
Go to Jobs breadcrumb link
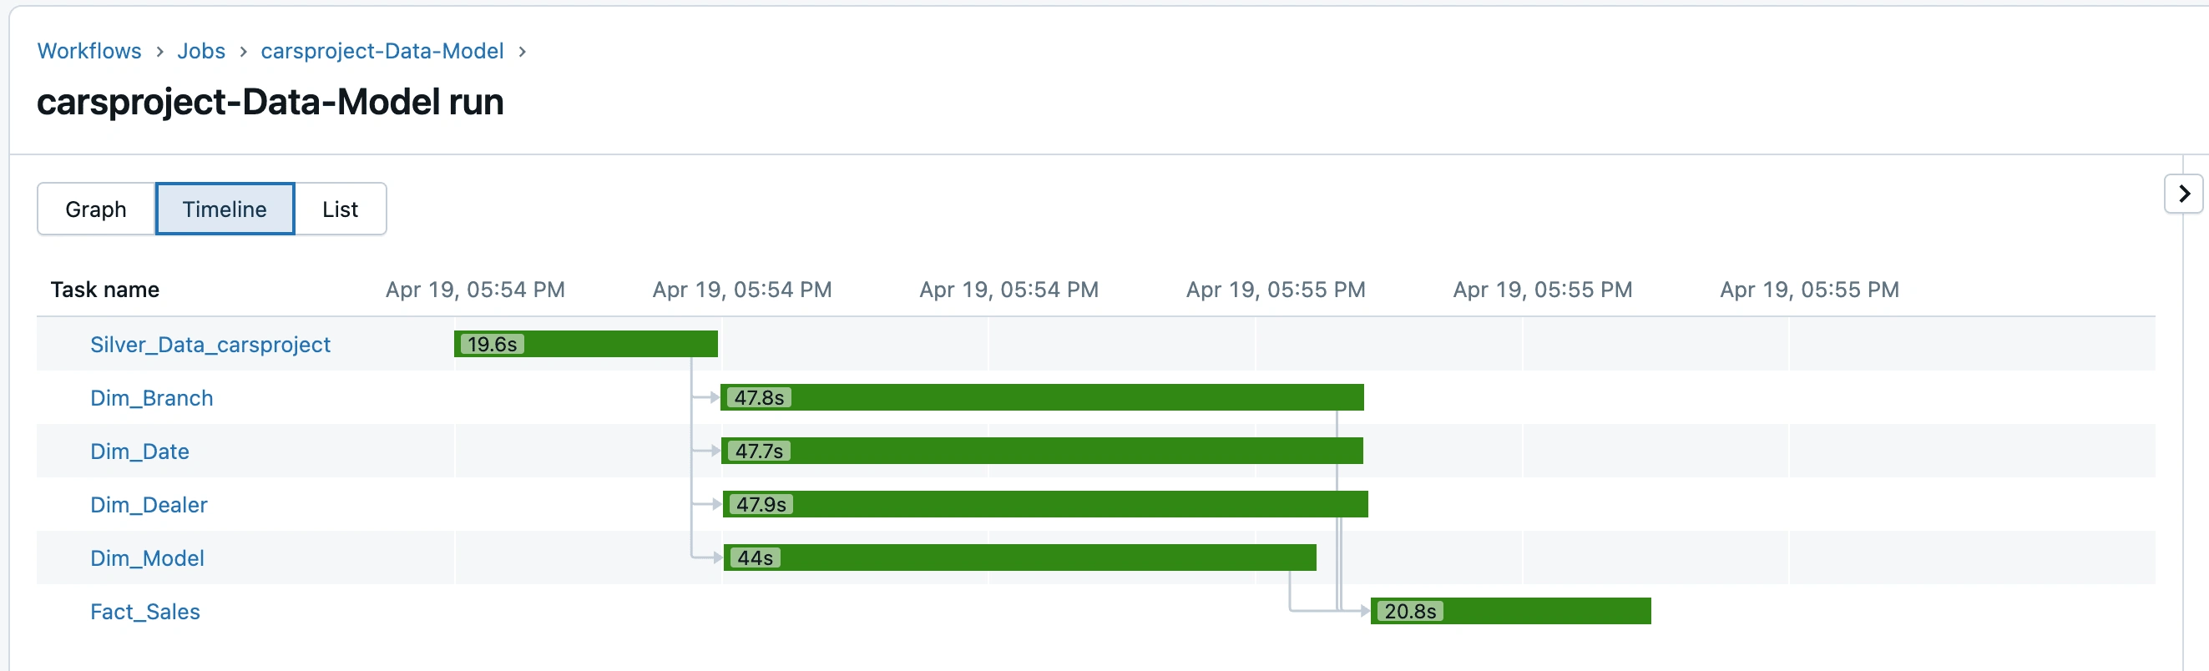[x=200, y=52]
